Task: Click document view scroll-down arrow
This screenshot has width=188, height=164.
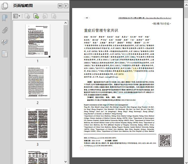Action: (x=186, y=162)
